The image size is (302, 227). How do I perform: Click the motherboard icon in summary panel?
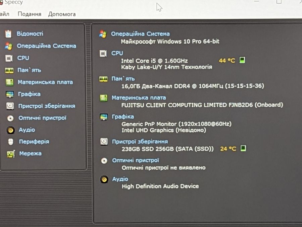[x=104, y=98]
